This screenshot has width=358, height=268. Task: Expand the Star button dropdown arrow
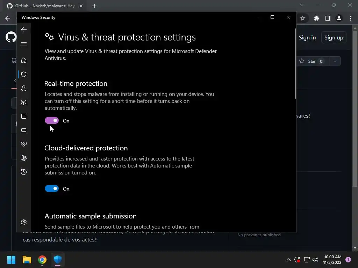click(335, 61)
